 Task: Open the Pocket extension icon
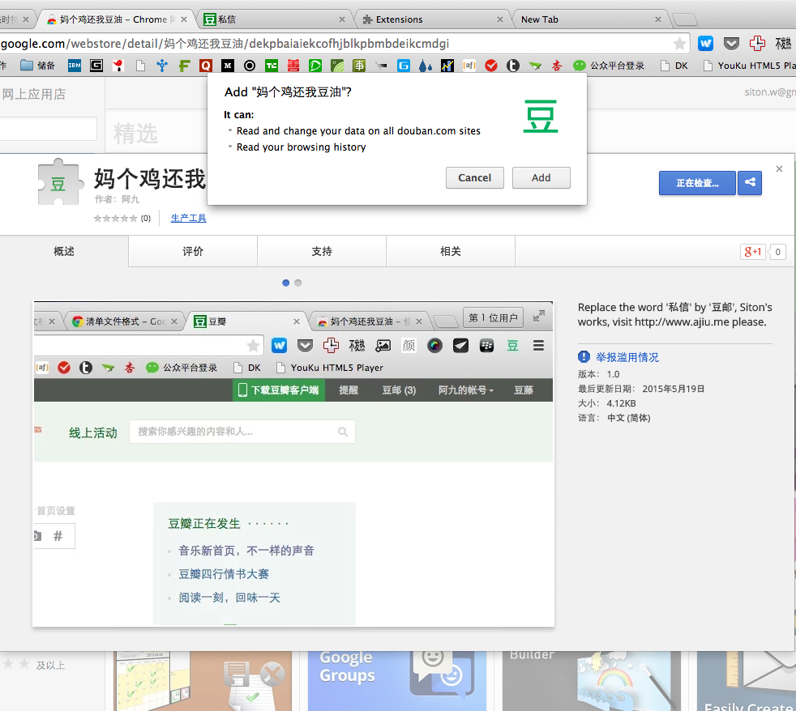(731, 44)
